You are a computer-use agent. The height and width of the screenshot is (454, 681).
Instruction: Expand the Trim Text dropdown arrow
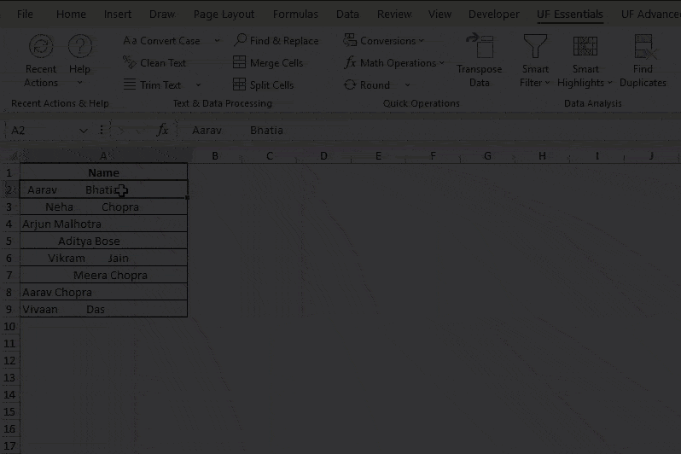point(199,85)
